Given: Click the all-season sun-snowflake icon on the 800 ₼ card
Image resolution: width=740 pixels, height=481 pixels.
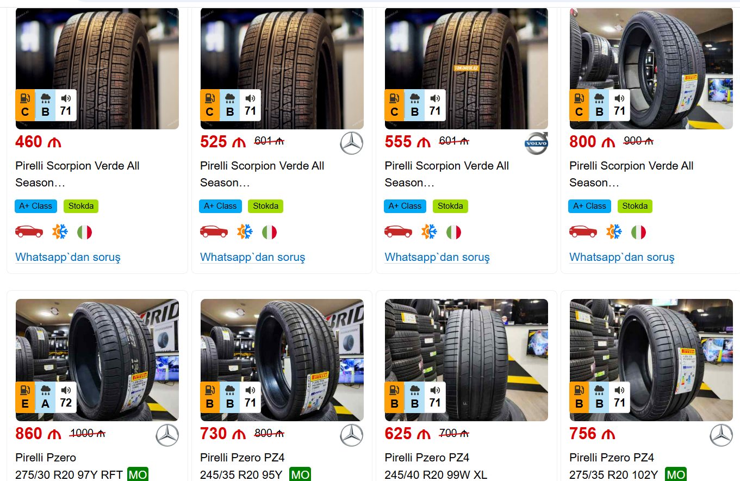Looking at the screenshot, I should click(x=614, y=232).
